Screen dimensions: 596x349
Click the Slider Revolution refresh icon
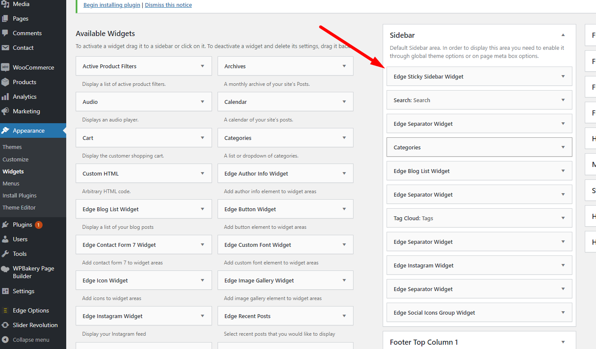[5, 325]
